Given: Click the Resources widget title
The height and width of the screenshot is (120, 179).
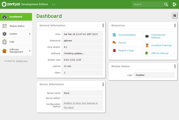Looking at the screenshot, I should coord(118,25).
